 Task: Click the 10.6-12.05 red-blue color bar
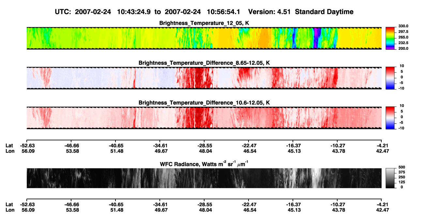[x=390, y=118]
